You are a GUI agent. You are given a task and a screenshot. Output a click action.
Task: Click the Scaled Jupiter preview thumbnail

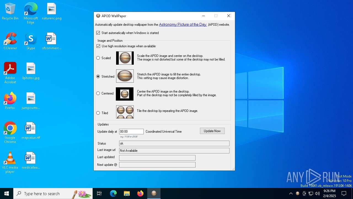[x=125, y=58]
